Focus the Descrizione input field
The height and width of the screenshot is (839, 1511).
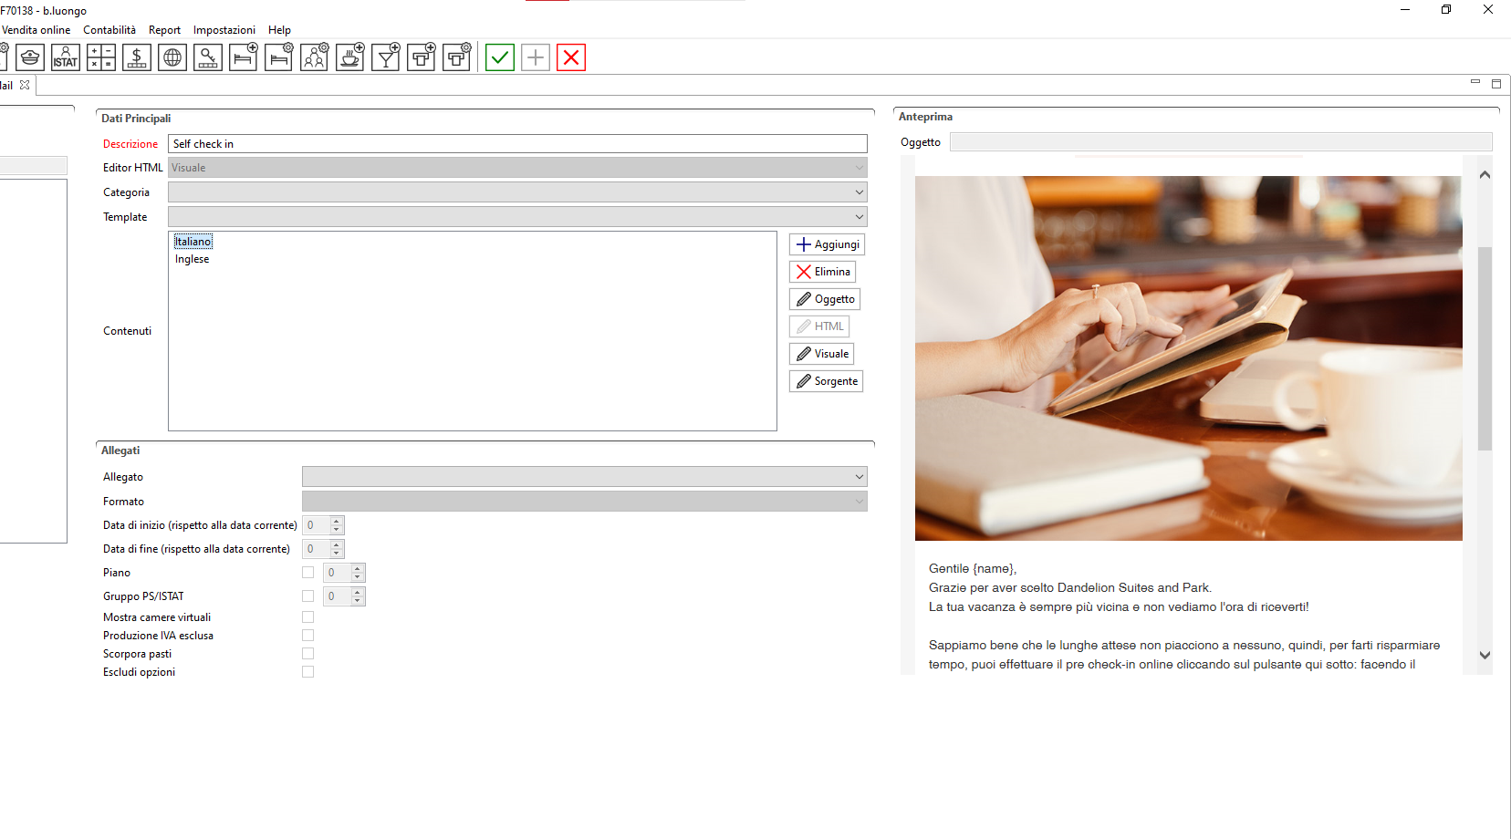click(517, 144)
